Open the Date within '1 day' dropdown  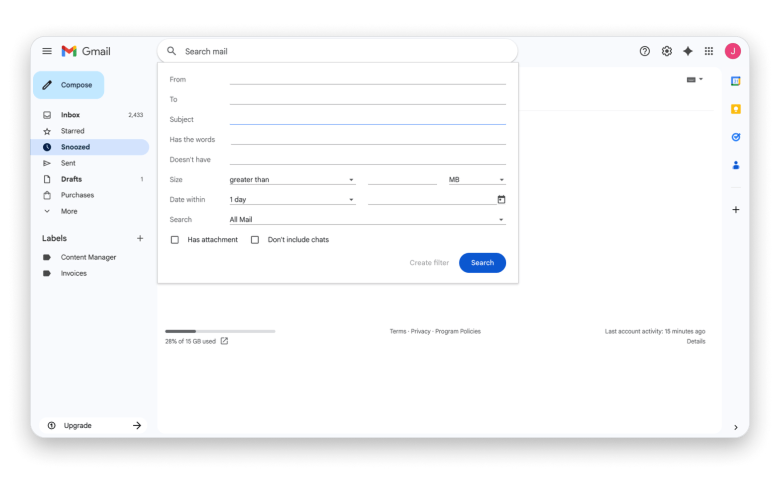tap(292, 199)
